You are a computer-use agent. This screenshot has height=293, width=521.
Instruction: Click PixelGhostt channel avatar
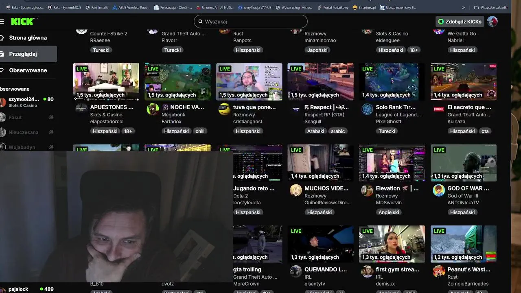(x=367, y=109)
